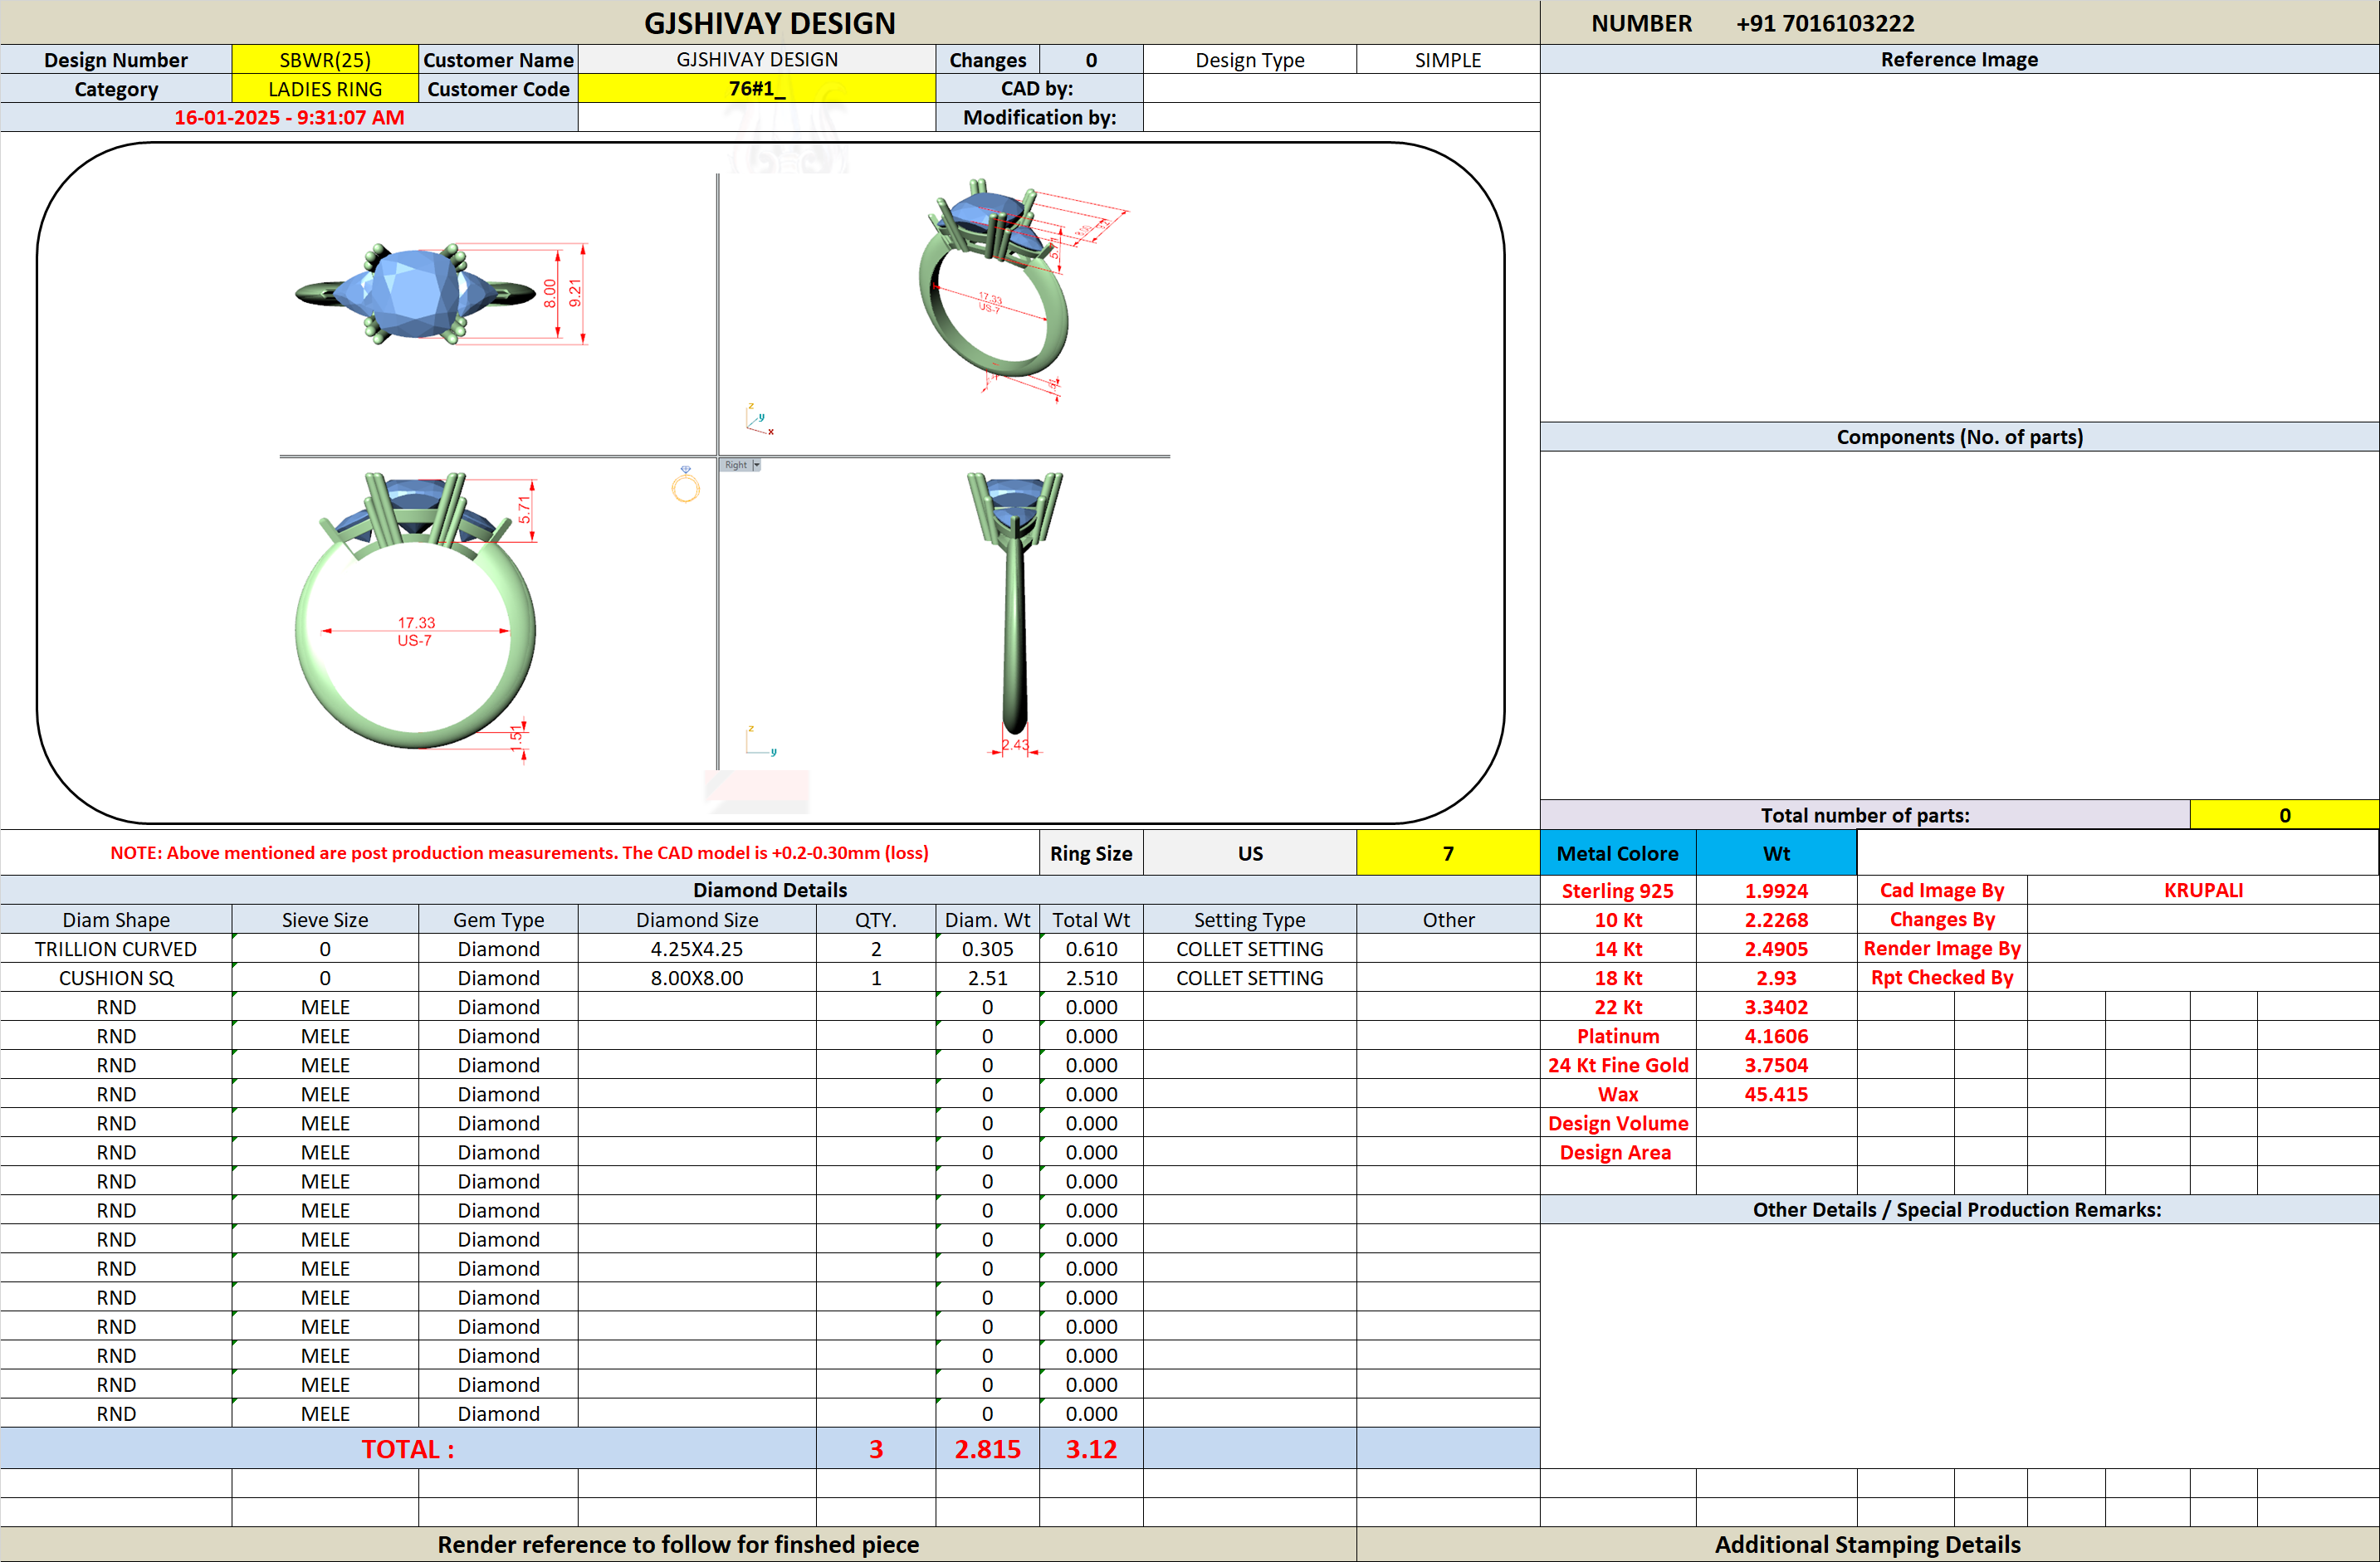Select the front view ring with 17.33 diameter
The height and width of the screenshot is (1562, 2380).
click(415, 610)
